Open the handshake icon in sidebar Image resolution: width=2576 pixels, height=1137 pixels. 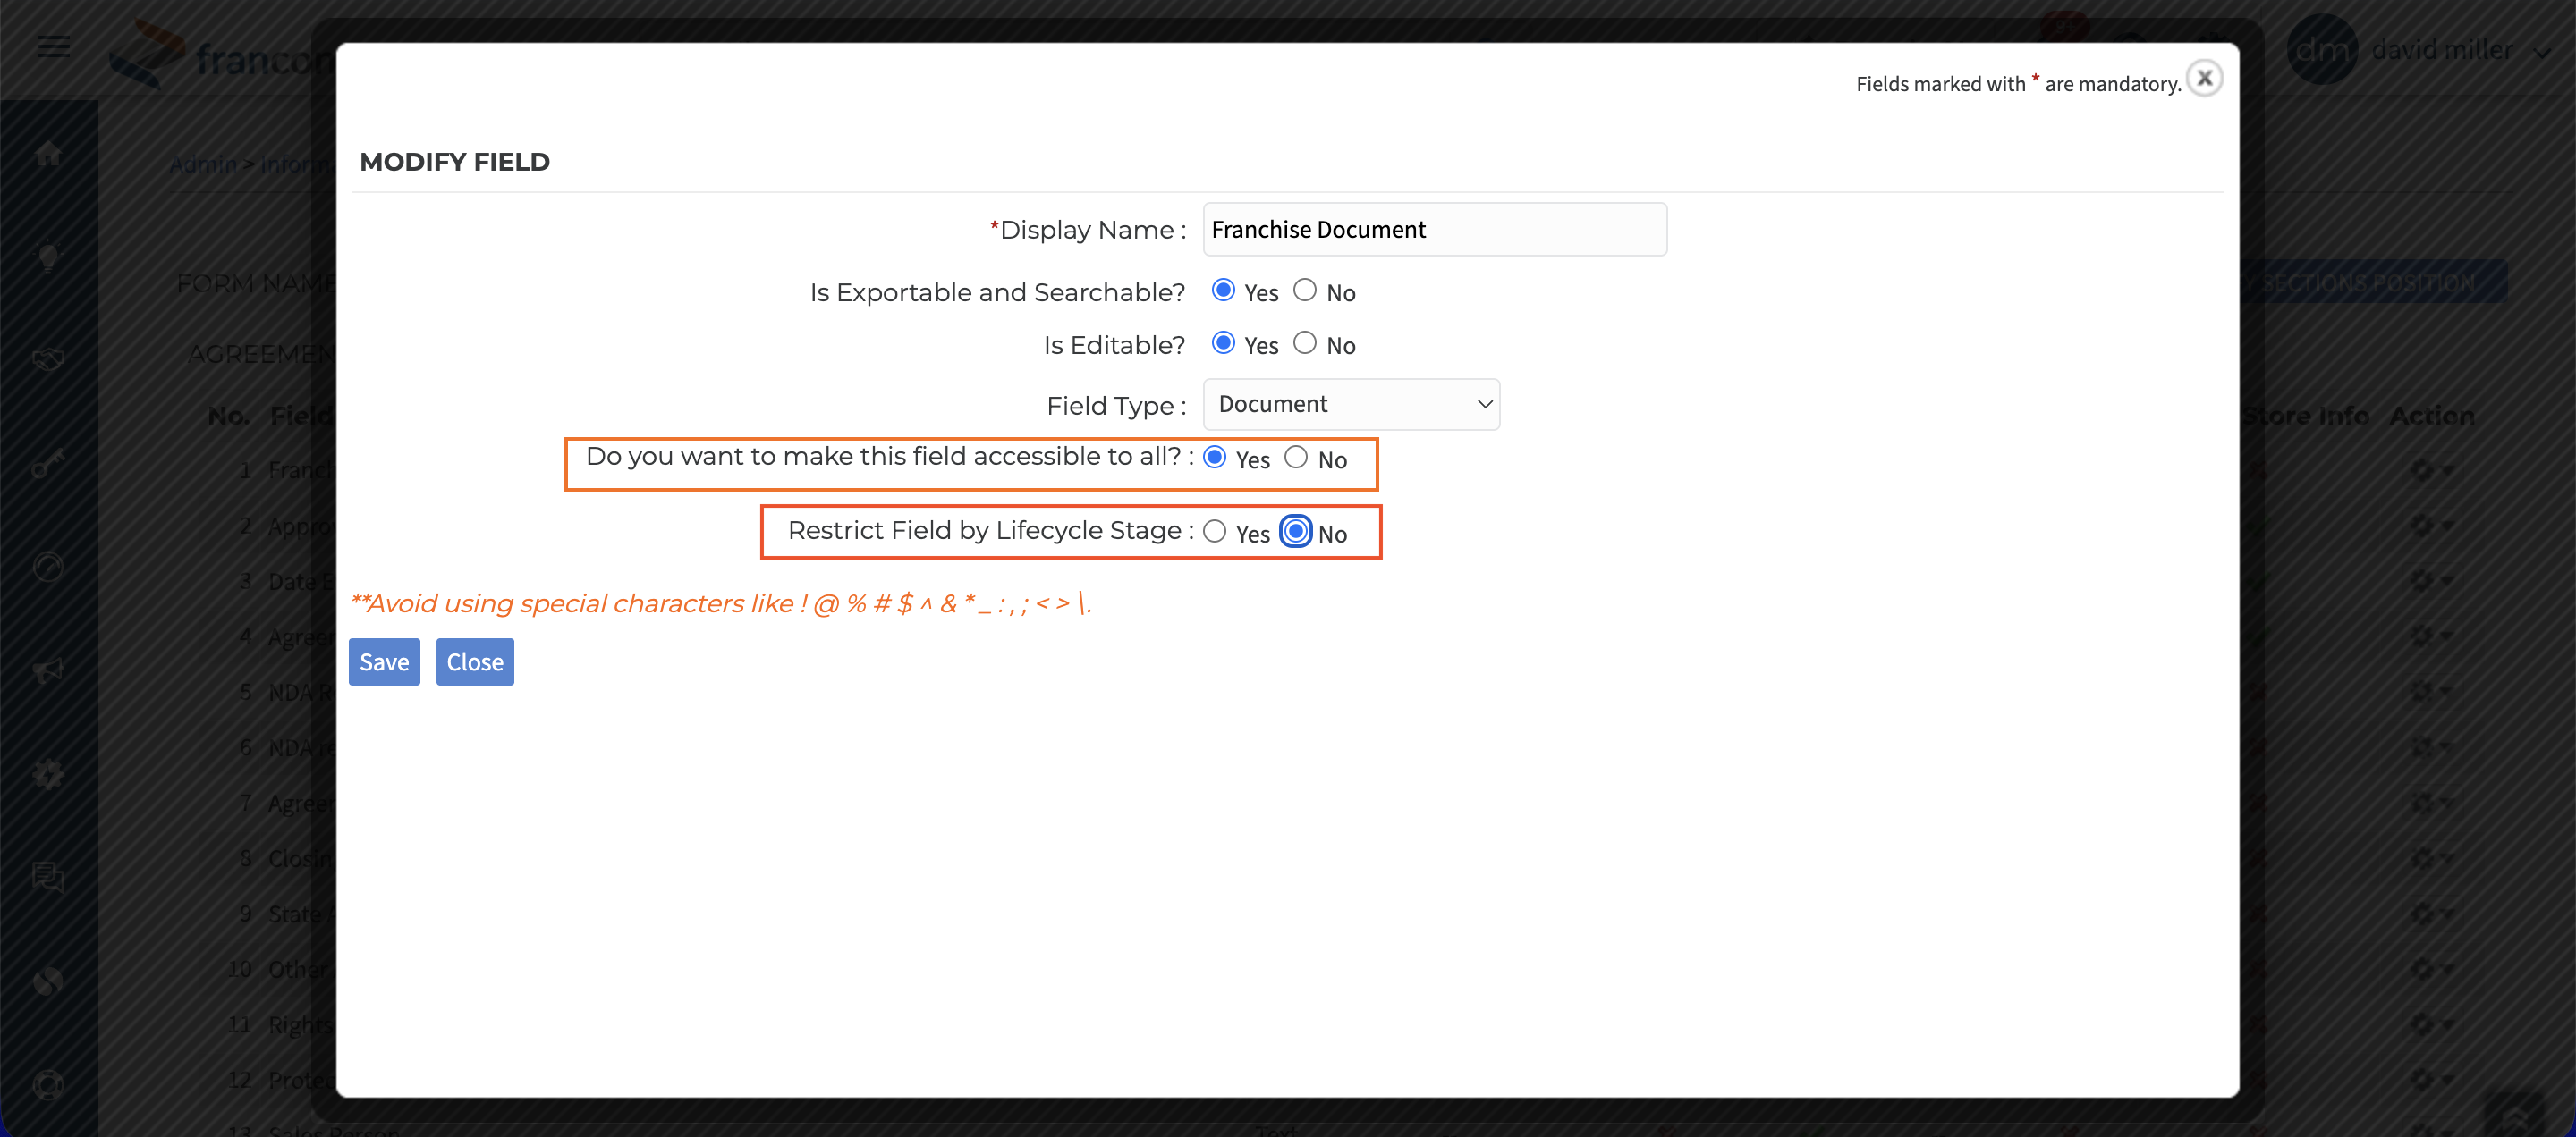[48, 359]
